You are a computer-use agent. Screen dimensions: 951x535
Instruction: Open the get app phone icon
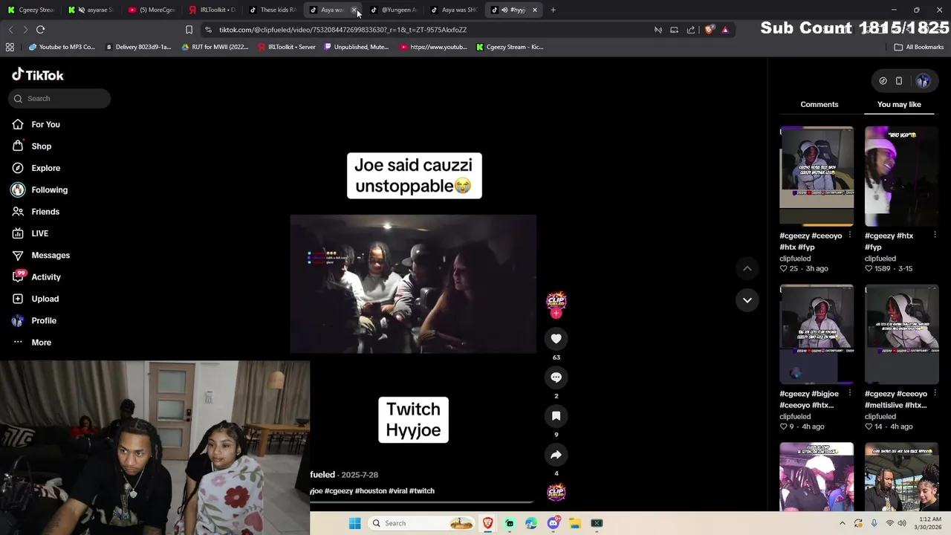899,81
